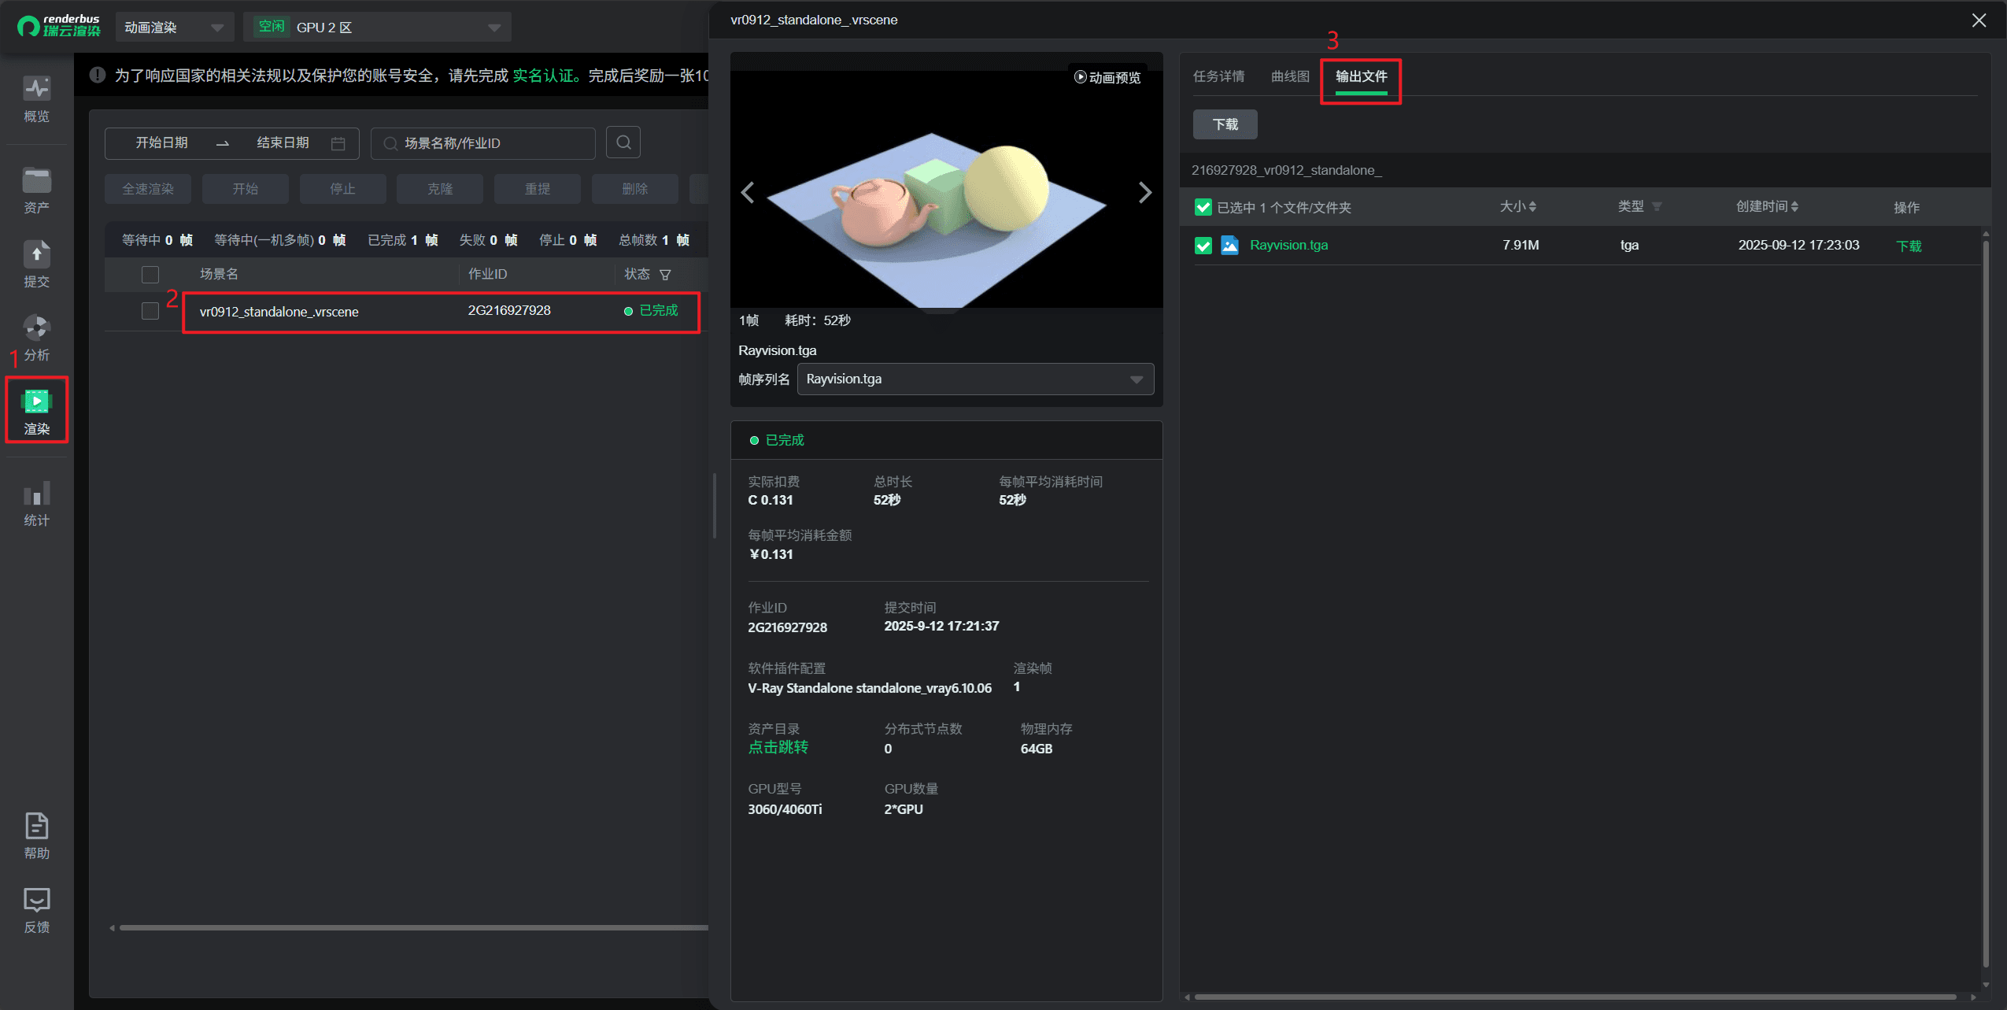Image resolution: width=2007 pixels, height=1010 pixels.
Task: Click the 下载 button above file list
Action: 1225,124
